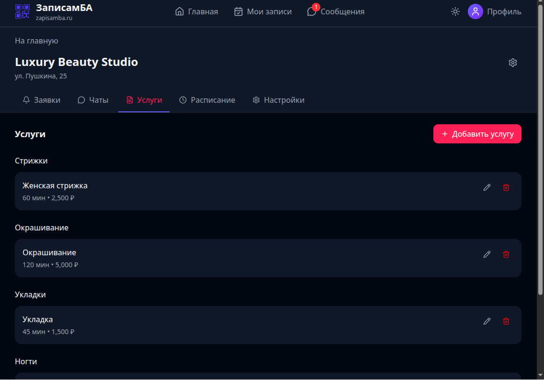
Task: Click the 120 мин • 5,000 ₽ details
Action: [50, 265]
